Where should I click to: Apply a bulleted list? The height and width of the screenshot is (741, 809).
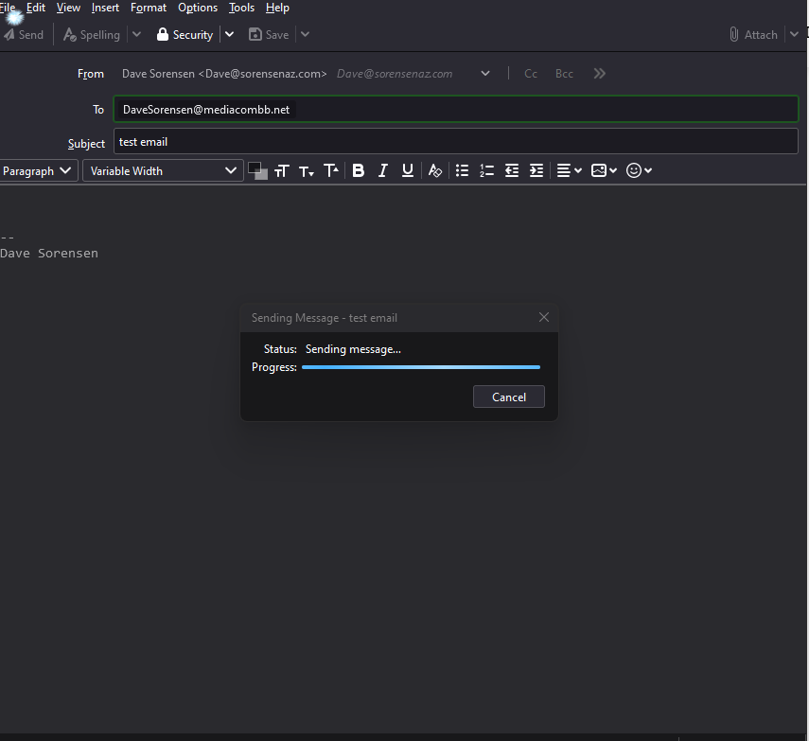click(x=463, y=170)
